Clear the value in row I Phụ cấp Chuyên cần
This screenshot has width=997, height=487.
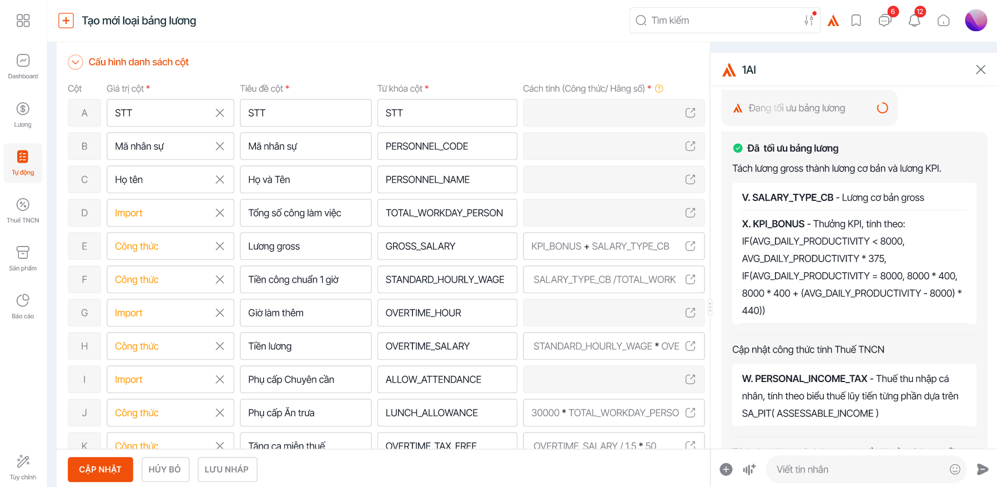[x=220, y=379]
